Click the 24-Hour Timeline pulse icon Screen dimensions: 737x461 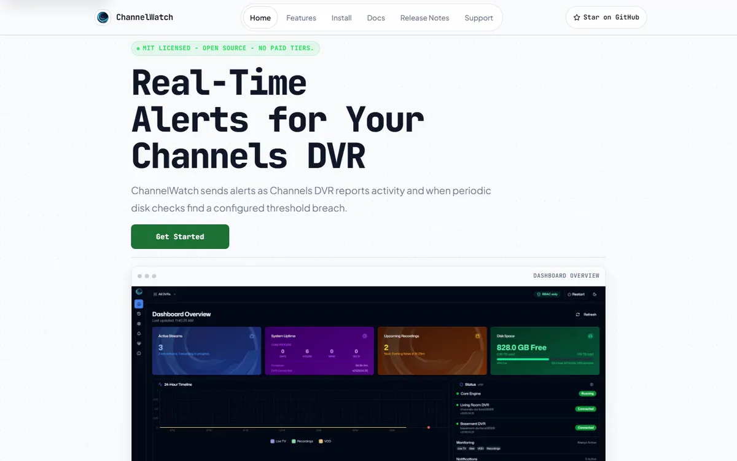(160, 384)
